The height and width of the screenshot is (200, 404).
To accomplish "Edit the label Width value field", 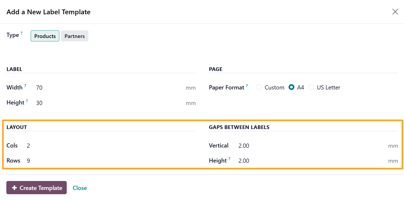I will tap(109, 88).
